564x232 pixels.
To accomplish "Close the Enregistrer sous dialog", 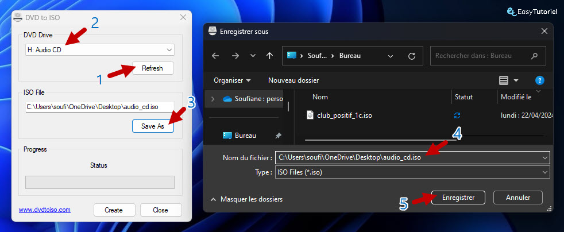I will (x=544, y=31).
